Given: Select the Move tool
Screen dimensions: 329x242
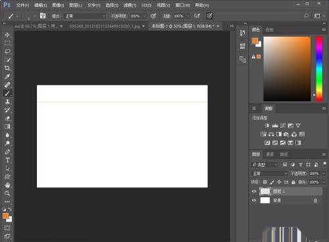Looking at the screenshot, I should (x=7, y=35).
